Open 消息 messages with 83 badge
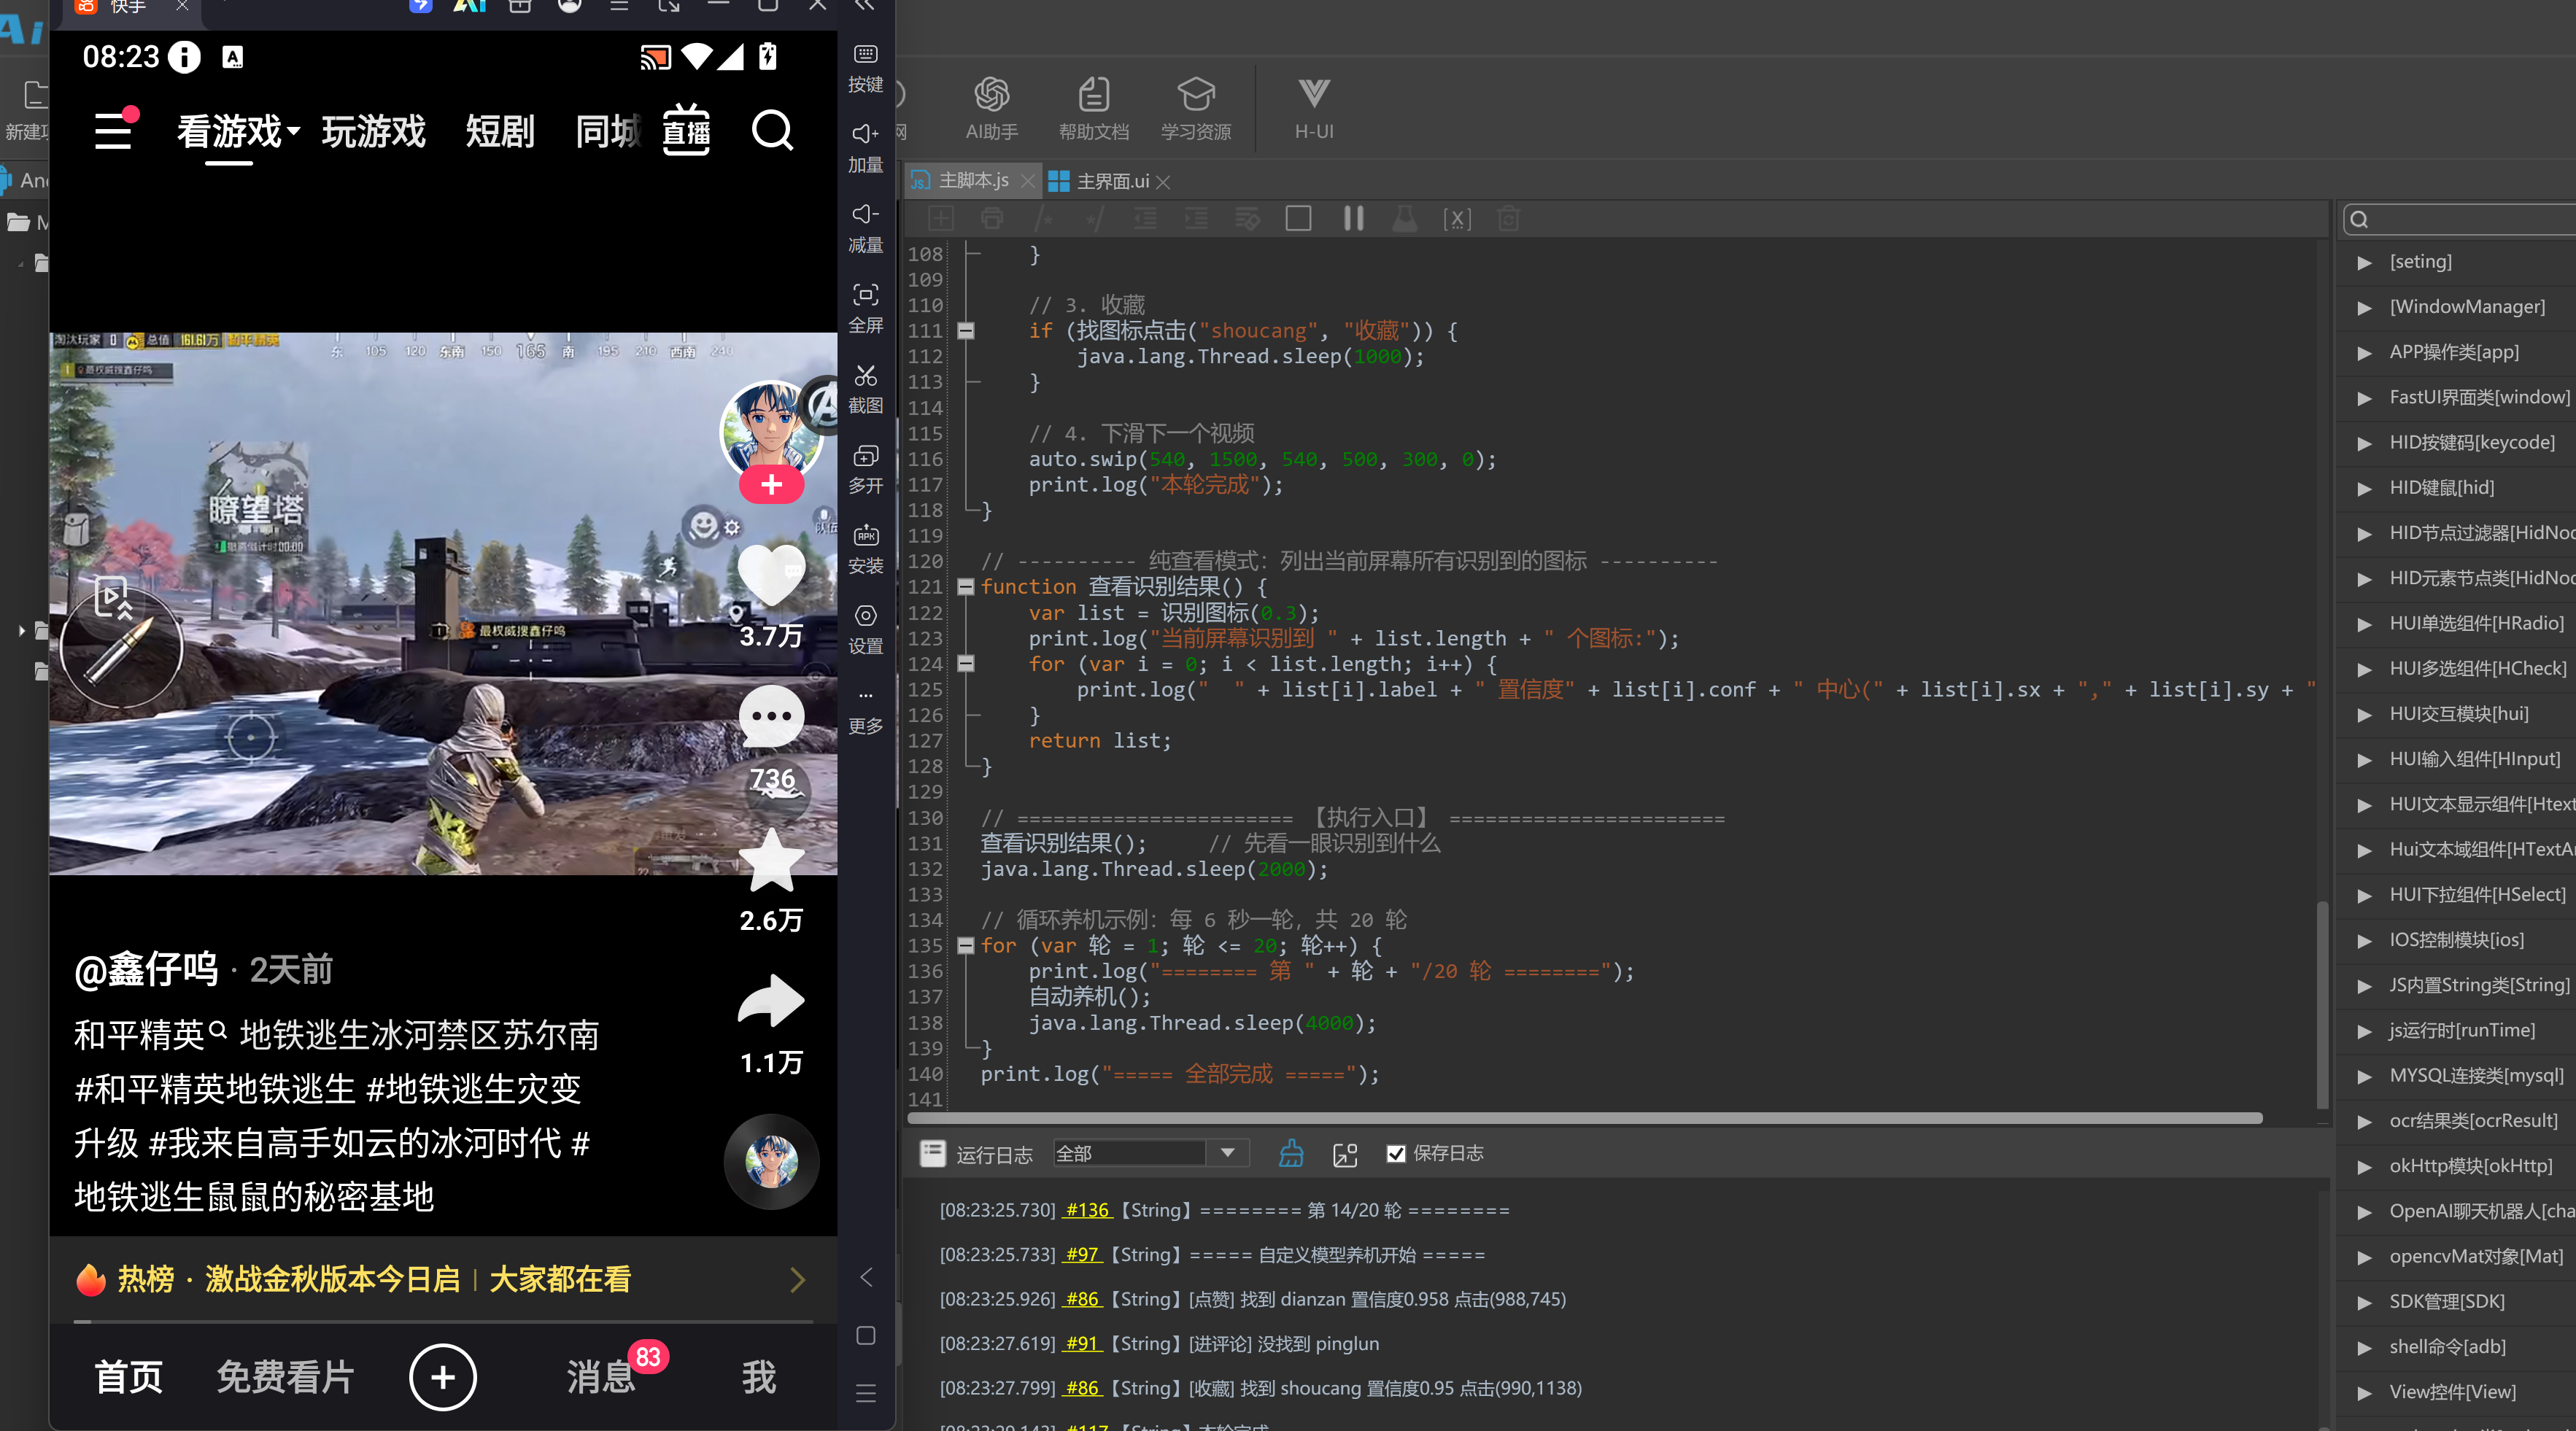Screen dimensions: 2576x1431 coord(601,1377)
